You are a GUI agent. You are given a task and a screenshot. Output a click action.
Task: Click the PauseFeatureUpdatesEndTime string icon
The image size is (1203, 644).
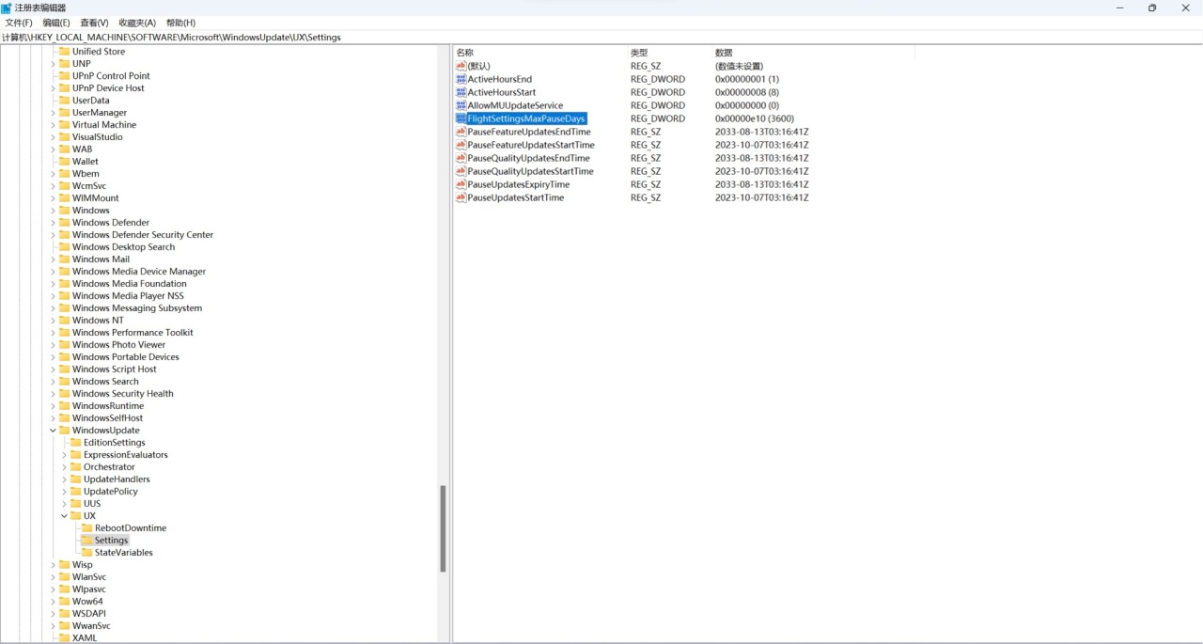tap(461, 132)
